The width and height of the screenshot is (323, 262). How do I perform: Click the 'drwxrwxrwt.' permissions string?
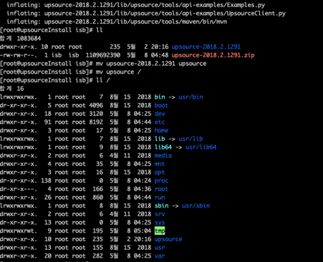[19, 231]
